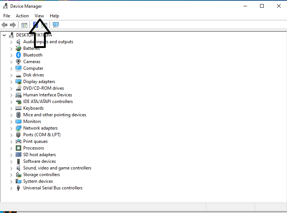This screenshot has height=213, width=287.
Task: Select Mice and other pointing devices
Action: (x=54, y=115)
